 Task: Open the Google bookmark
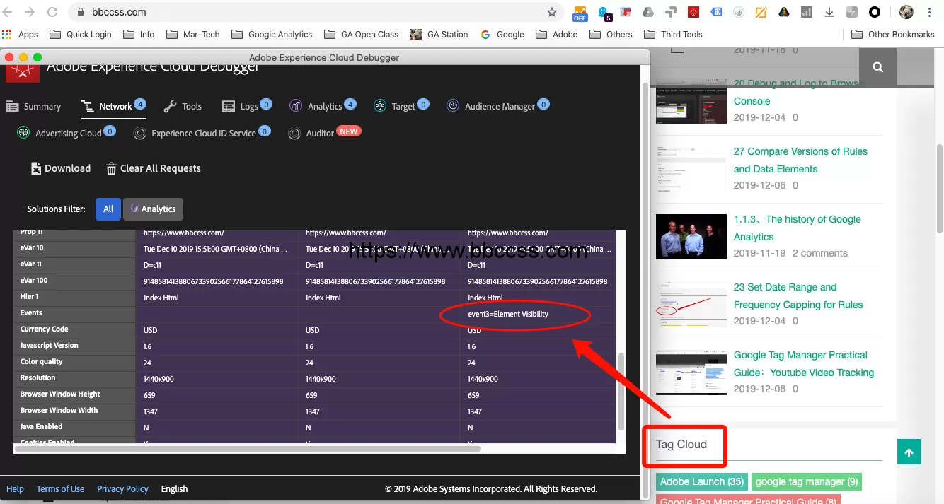click(502, 34)
